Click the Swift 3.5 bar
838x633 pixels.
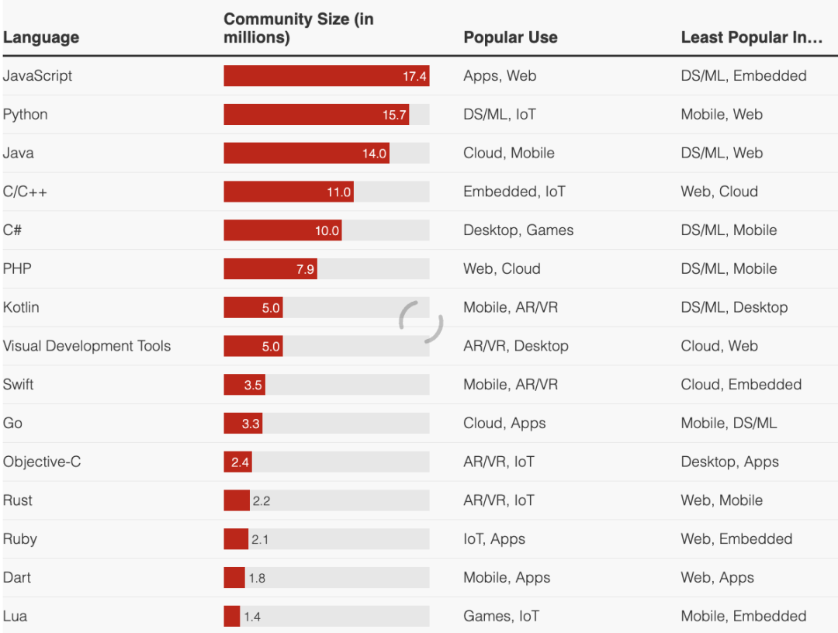click(244, 385)
